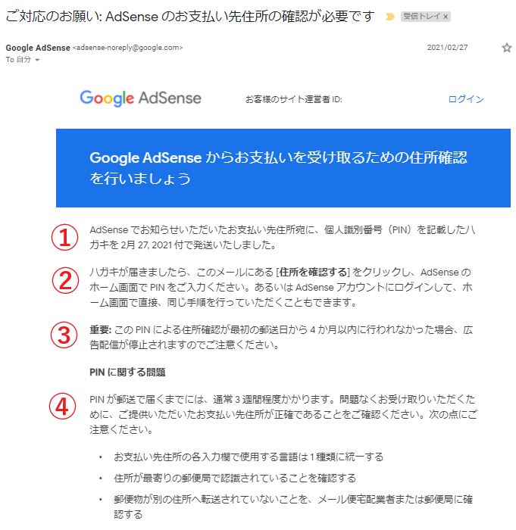Click the adsense-noreply@google.com address
Image resolution: width=516 pixels, height=530 pixels.
[x=128, y=48]
